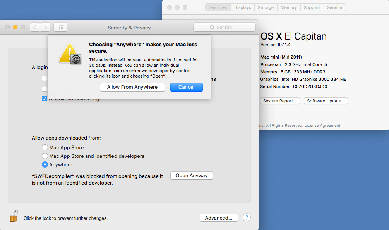Open the Support tab

(x=312, y=7)
